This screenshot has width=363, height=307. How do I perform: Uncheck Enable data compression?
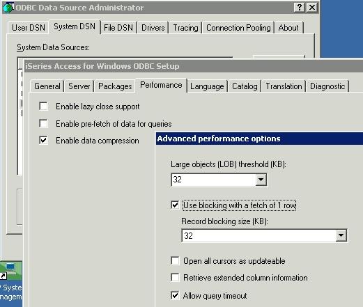tap(44, 141)
